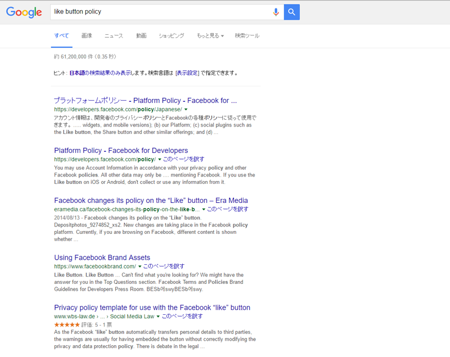Click the https://www.facebookbrand.com/ URL text
Viewport: 450px width, 357px height.
[x=95, y=266]
